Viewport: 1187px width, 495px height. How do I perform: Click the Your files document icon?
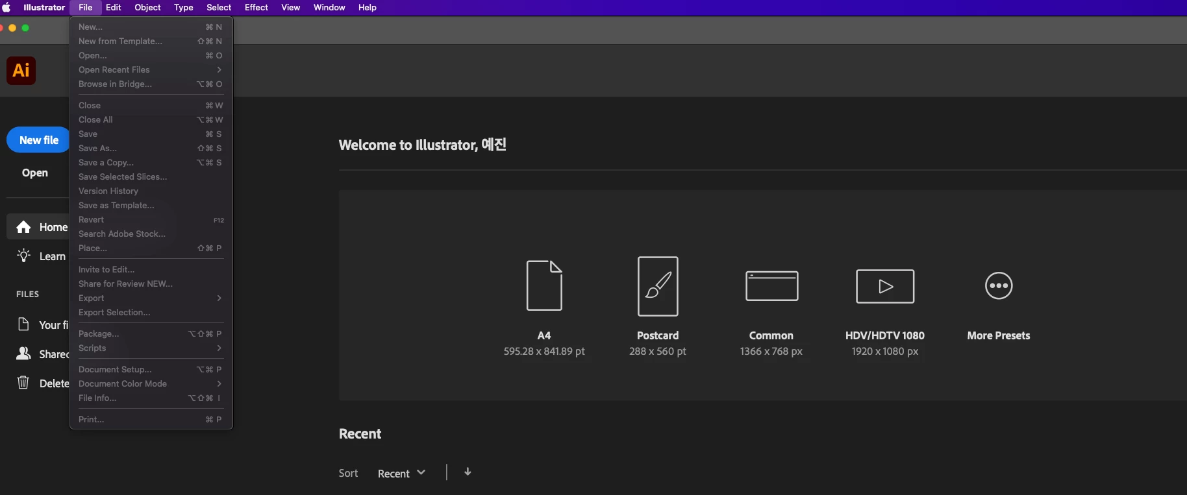(x=23, y=324)
